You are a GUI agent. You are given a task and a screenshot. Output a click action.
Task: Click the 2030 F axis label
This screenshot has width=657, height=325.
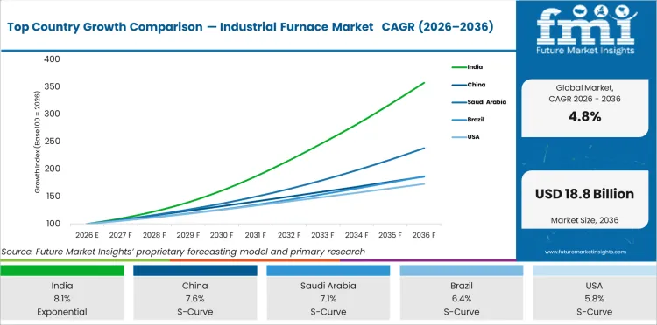click(222, 235)
